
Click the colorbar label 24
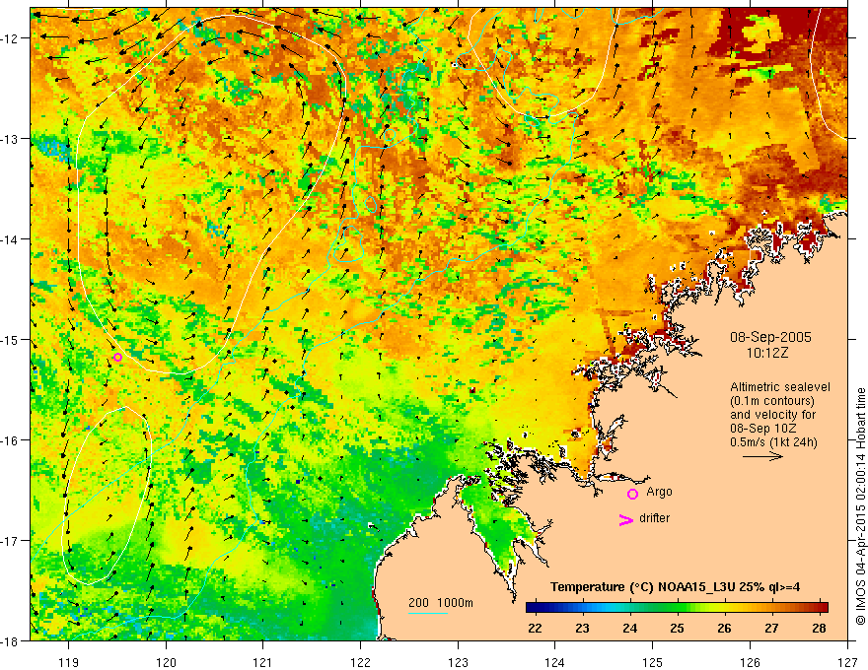click(629, 629)
